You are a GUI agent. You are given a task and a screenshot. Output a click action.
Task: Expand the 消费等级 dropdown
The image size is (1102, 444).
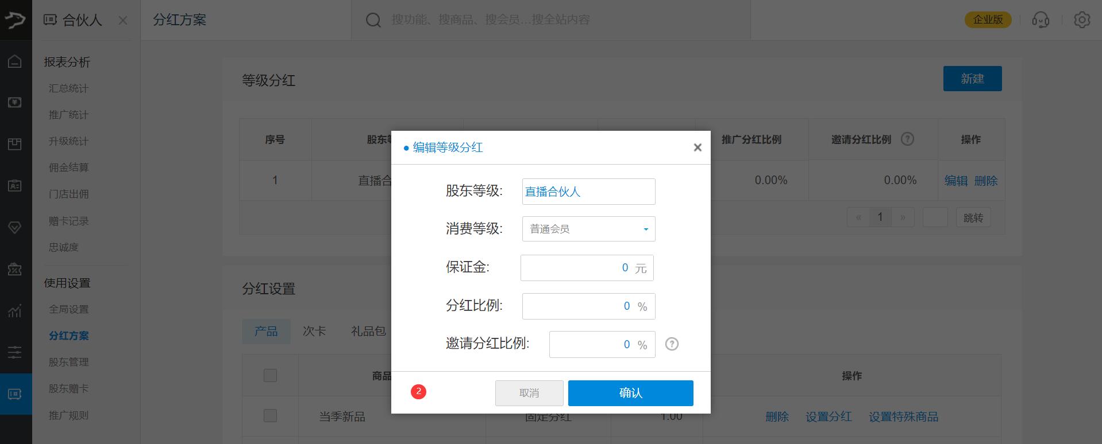tap(588, 229)
